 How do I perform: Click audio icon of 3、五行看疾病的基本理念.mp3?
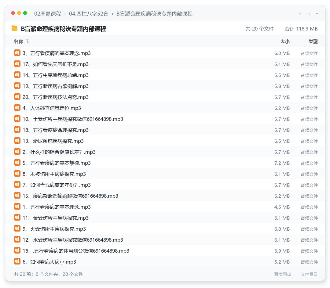pos(17,53)
